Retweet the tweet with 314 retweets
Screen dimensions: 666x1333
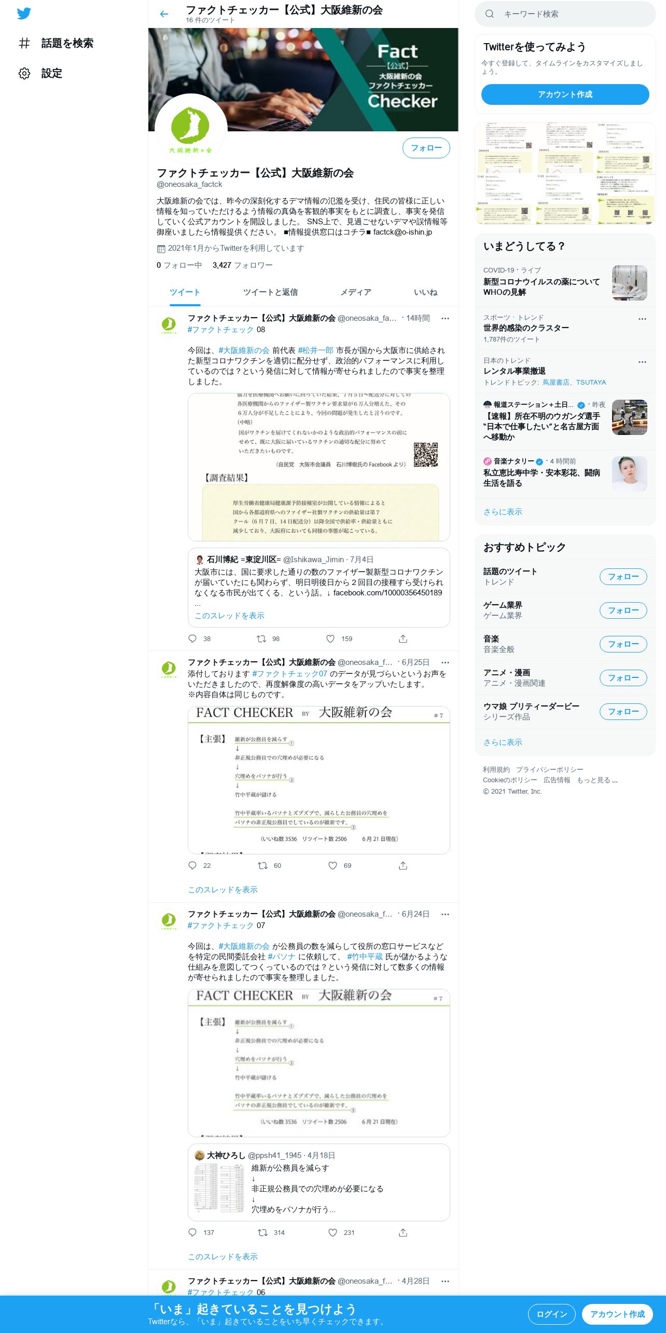[x=263, y=1232]
